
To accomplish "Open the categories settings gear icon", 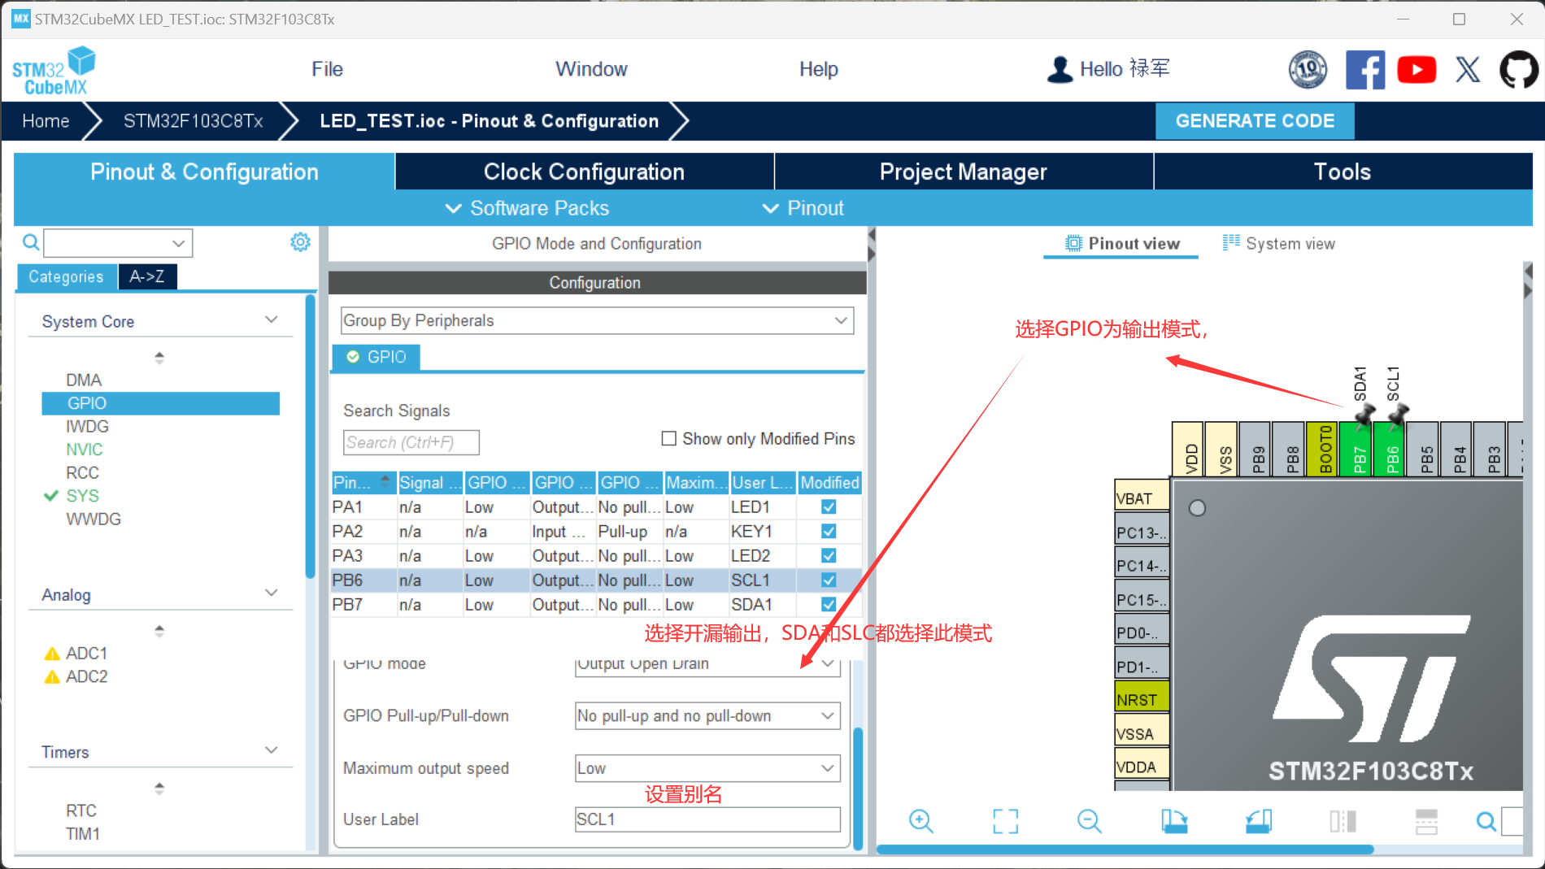I will pos(300,242).
